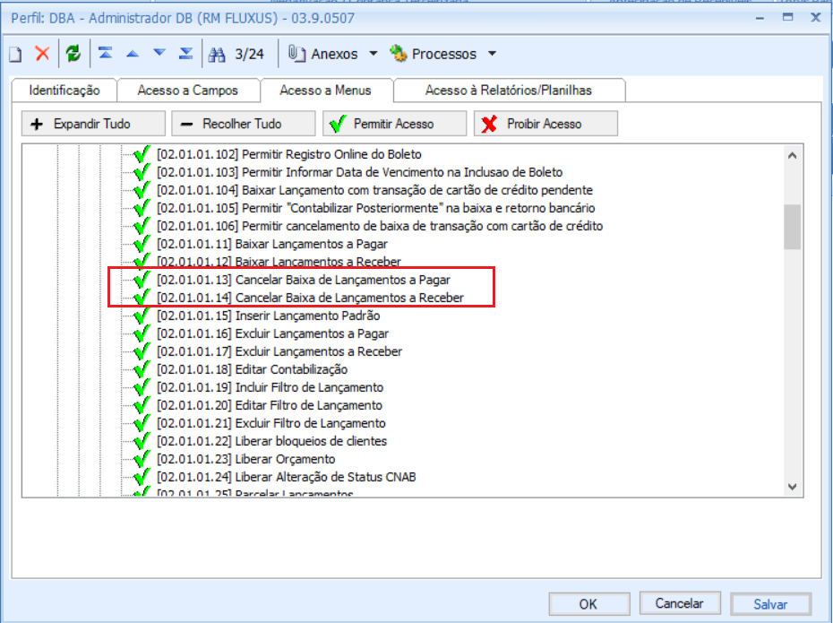
Task: Click the tree list scroll down arrow
Action: point(793,487)
